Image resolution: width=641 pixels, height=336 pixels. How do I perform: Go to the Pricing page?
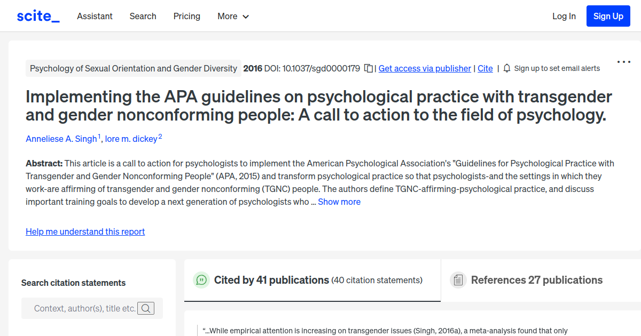(x=186, y=16)
